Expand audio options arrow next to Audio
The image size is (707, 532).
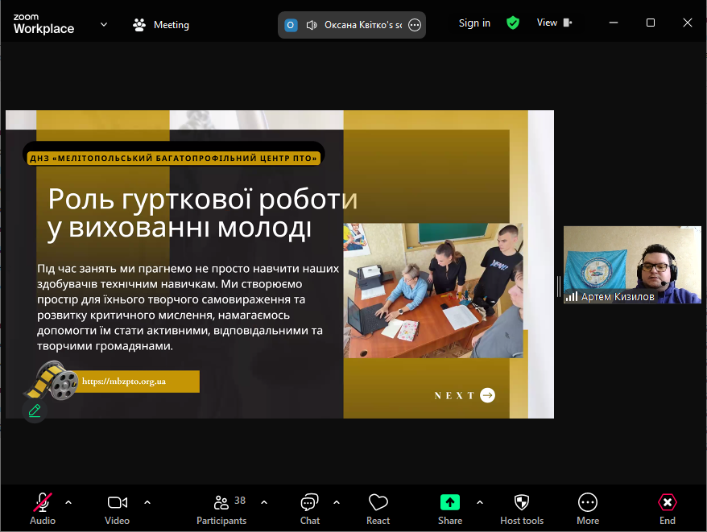68,502
